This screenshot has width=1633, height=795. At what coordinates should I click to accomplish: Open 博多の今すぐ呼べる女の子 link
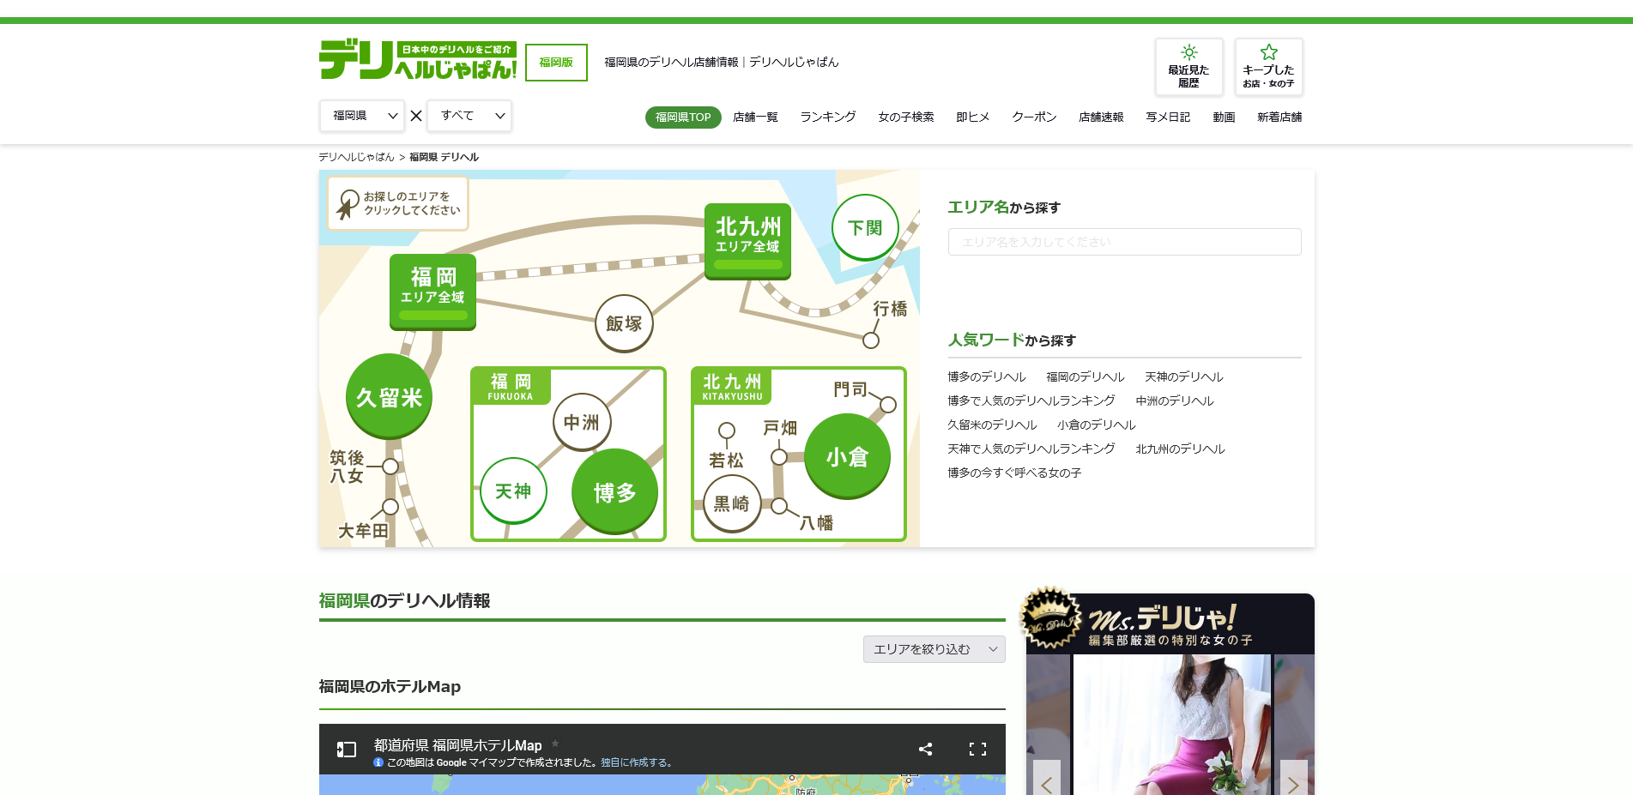pyautogui.click(x=1014, y=473)
